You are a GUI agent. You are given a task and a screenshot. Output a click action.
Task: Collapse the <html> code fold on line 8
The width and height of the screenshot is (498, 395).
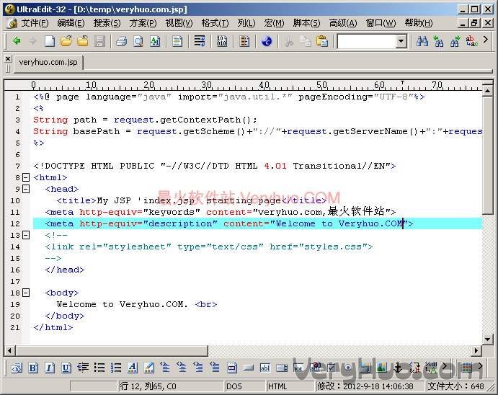pyautogui.click(x=27, y=177)
